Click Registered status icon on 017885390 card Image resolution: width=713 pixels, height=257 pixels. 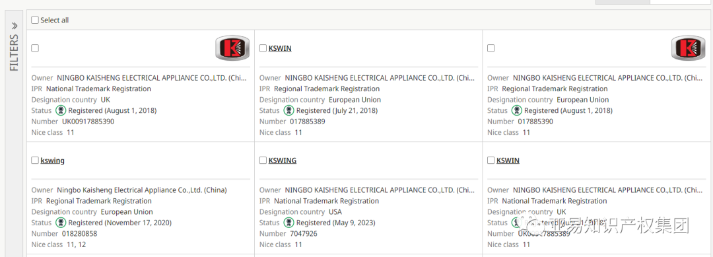pos(516,110)
